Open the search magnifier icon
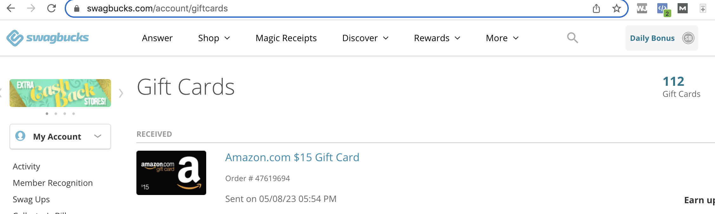This screenshot has height=214, width=715. click(572, 38)
